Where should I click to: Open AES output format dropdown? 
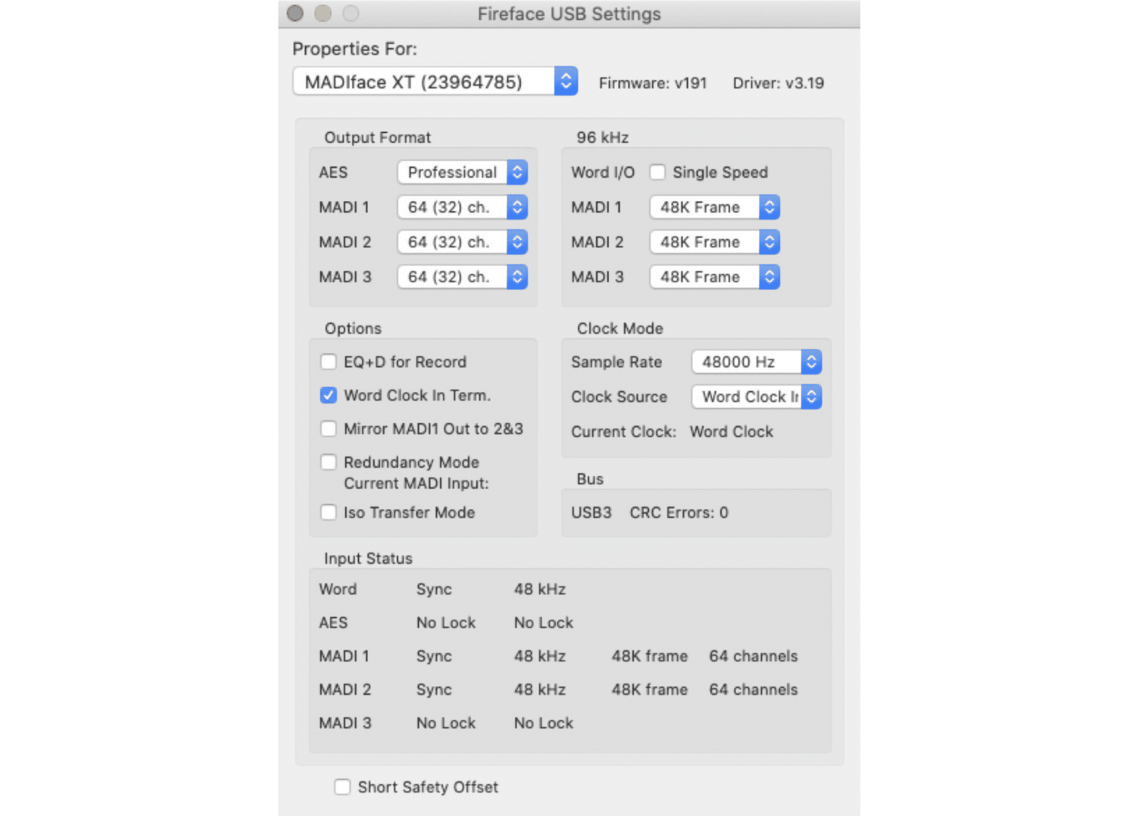click(x=462, y=172)
